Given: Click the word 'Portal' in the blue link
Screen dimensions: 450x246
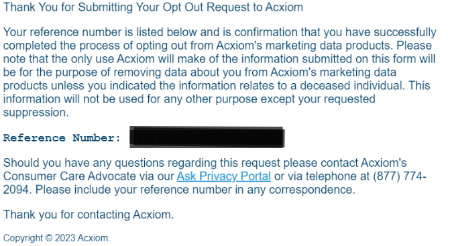Looking at the screenshot, I should 256,176.
